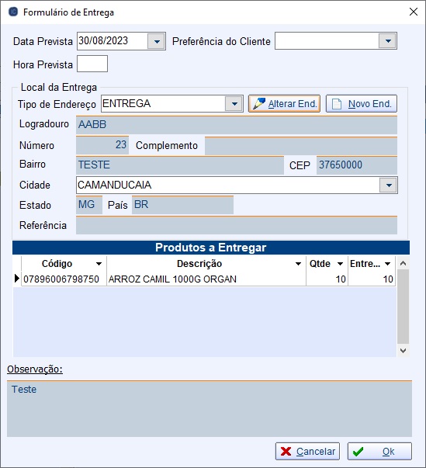This screenshot has height=468, width=426.
Task: Click the pencil icon on Alterar End.
Action: pyautogui.click(x=258, y=103)
